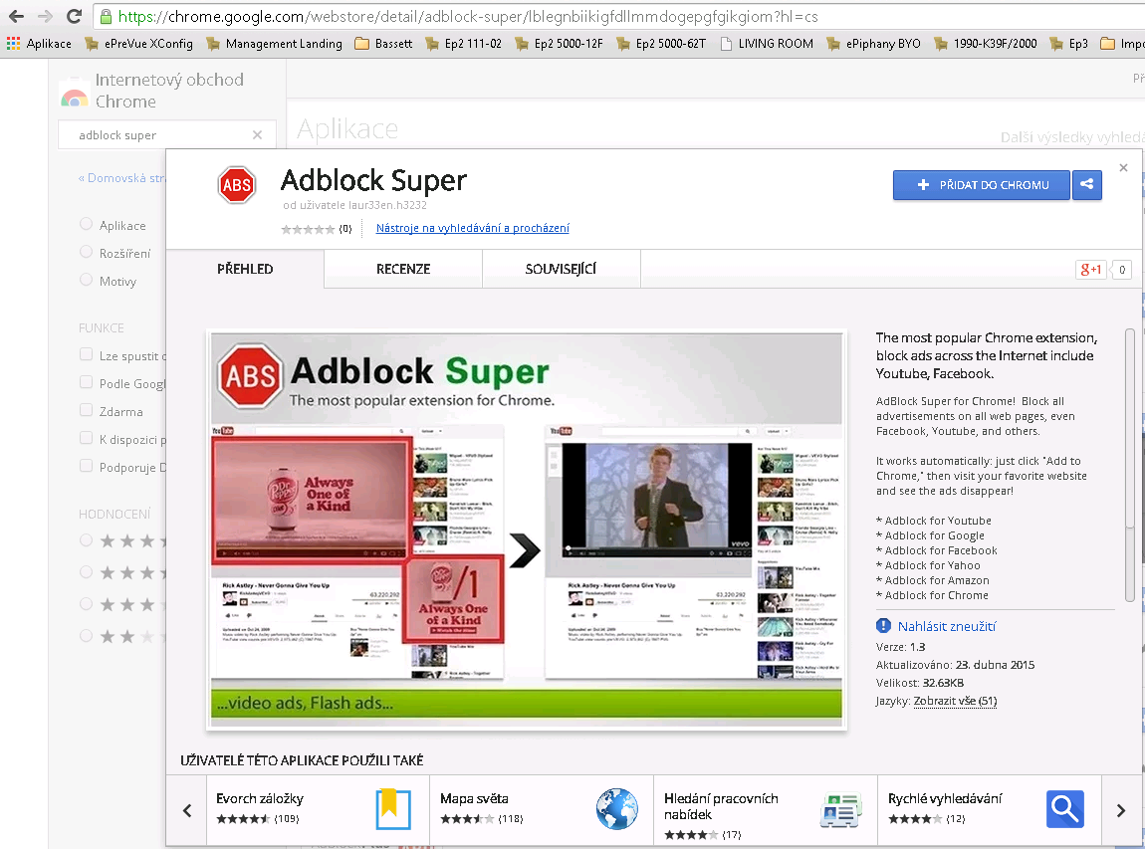Open the Evorch záložky app card
Image resolution: width=1145 pixels, height=849 pixels.
[x=318, y=810]
